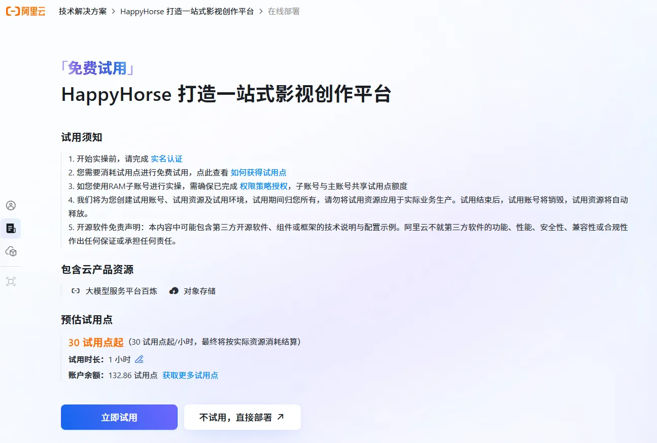The width and height of the screenshot is (657, 443).
Task: Click the 大模型服务平台百炼 product icon
Action: click(x=76, y=291)
